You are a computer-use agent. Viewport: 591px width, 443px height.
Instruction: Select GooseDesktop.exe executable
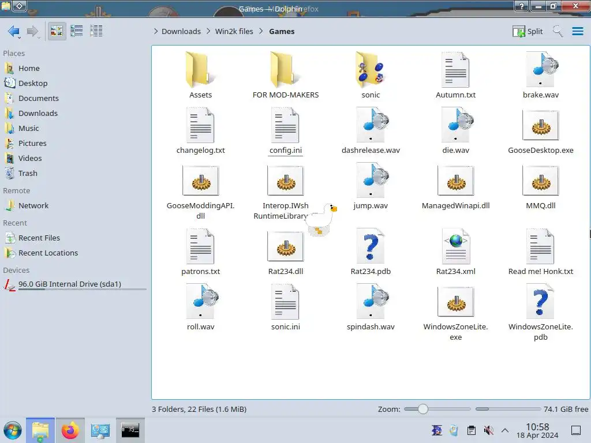click(x=540, y=131)
